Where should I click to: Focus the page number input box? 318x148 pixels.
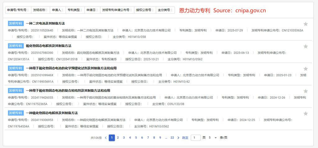(196, 138)
